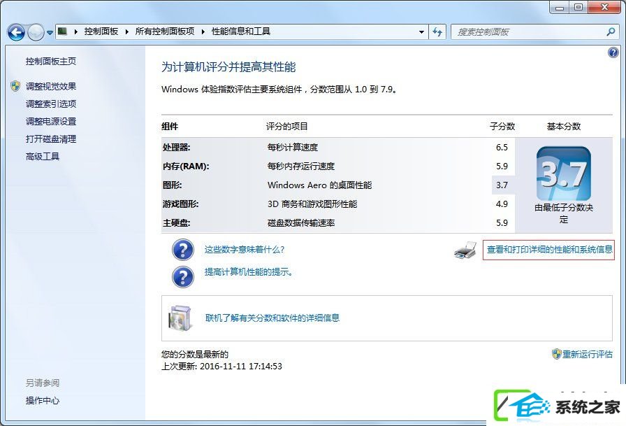Click 重新运行评估 link

click(587, 354)
